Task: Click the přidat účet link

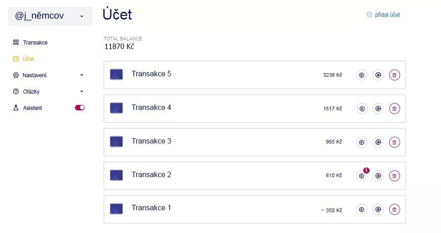Action: 383,15
